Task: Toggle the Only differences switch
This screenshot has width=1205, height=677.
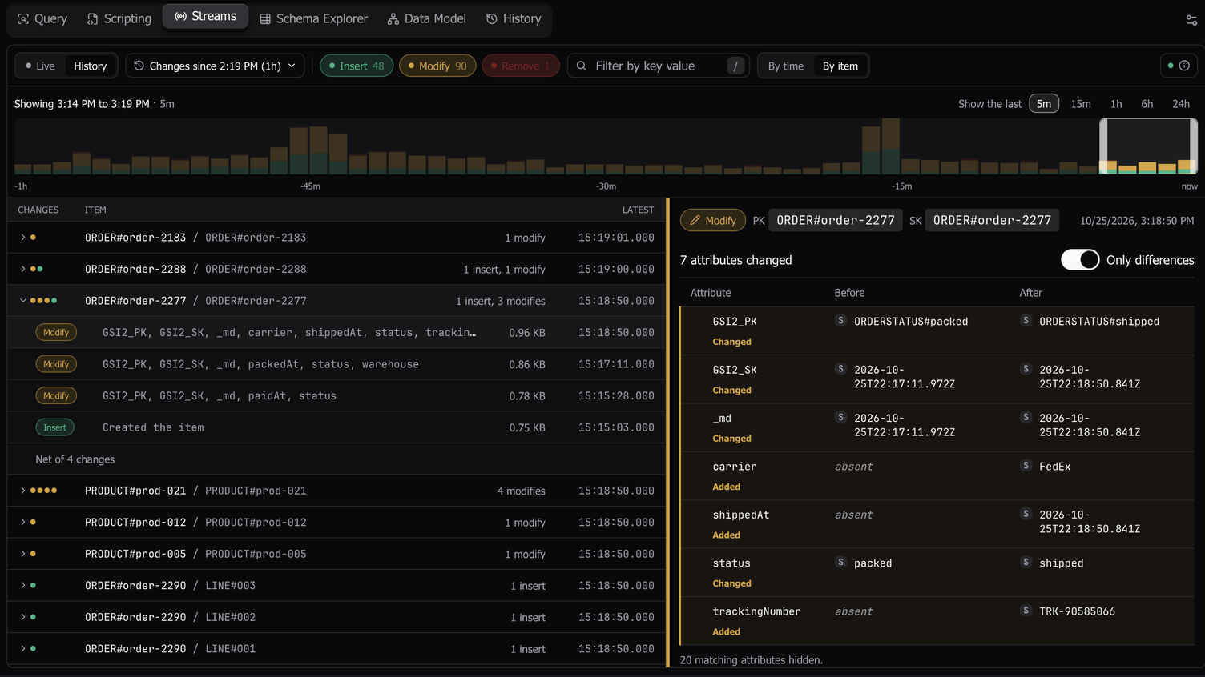Action: (x=1080, y=260)
